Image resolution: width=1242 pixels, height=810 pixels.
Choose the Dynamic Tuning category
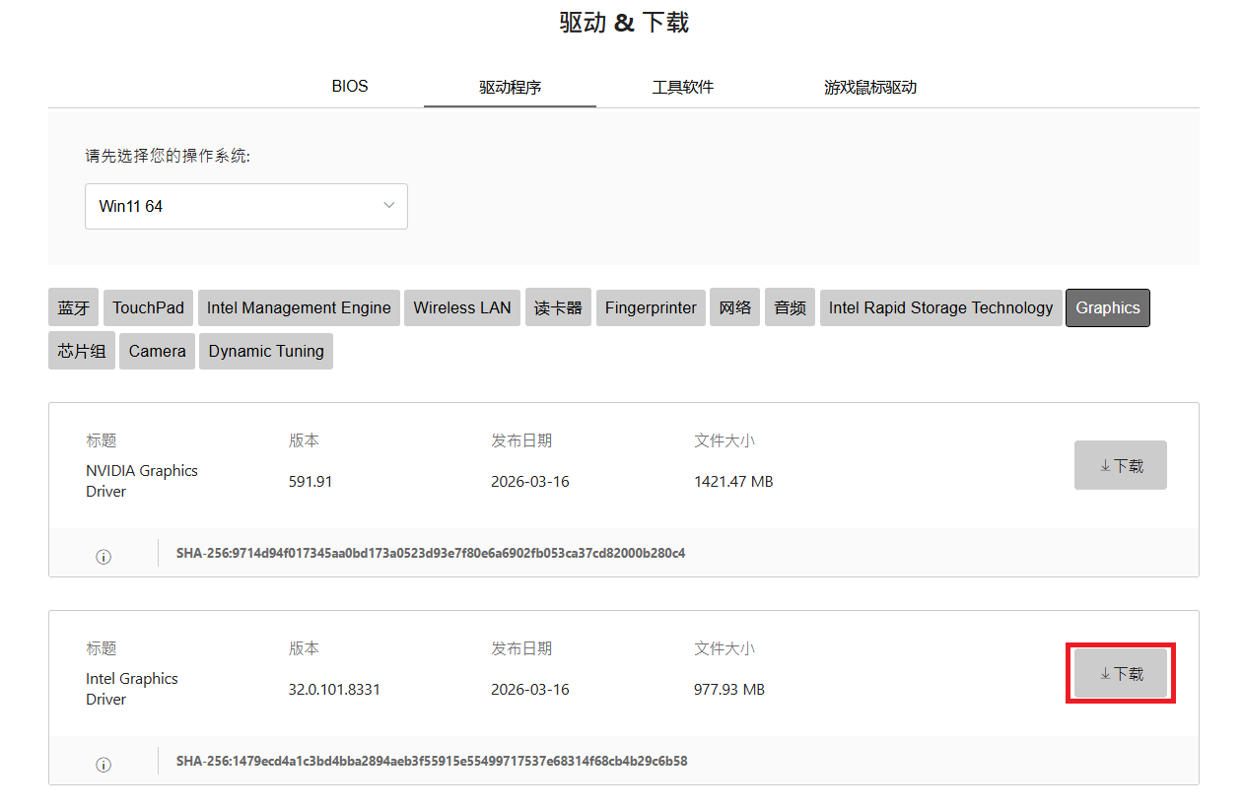[266, 351]
